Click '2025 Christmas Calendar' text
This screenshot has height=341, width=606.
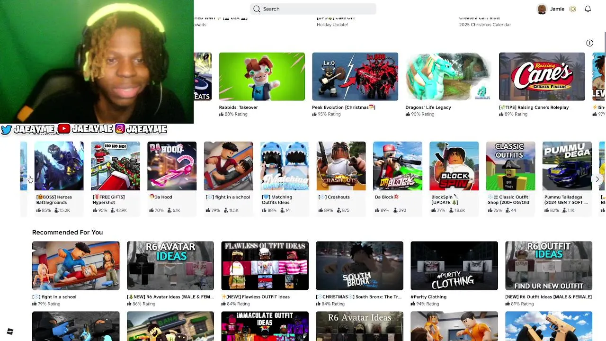(x=485, y=25)
